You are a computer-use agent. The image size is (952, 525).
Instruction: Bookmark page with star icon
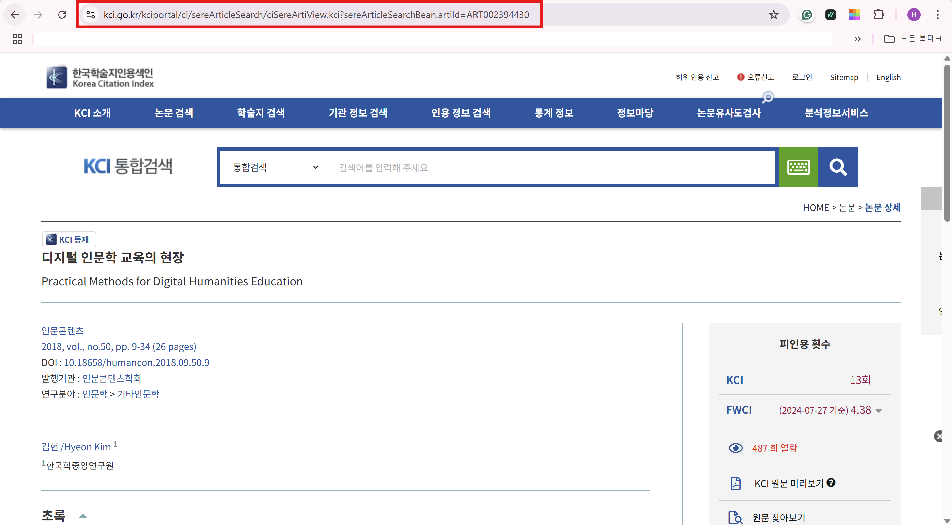point(773,15)
